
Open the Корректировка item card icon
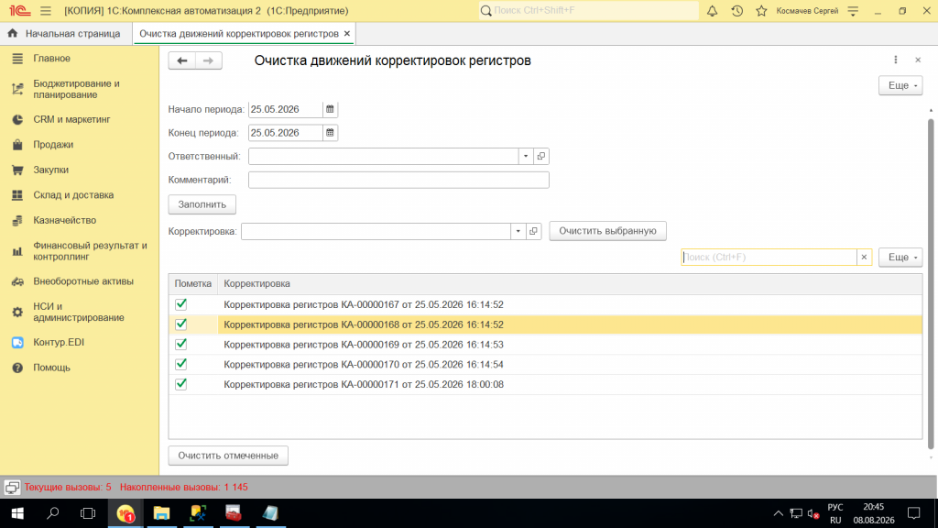coord(533,231)
